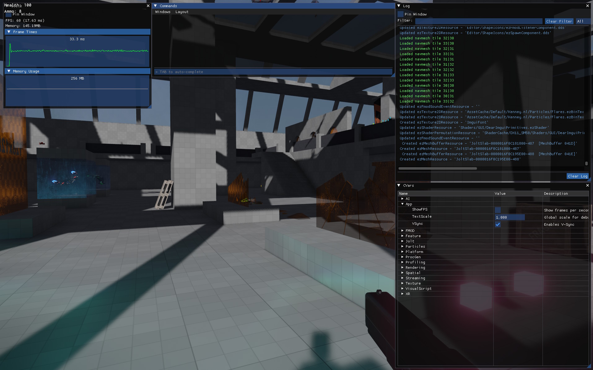Screen dimensions: 593x370
Task: Expand the Jolt CVar category
Action: (403, 241)
